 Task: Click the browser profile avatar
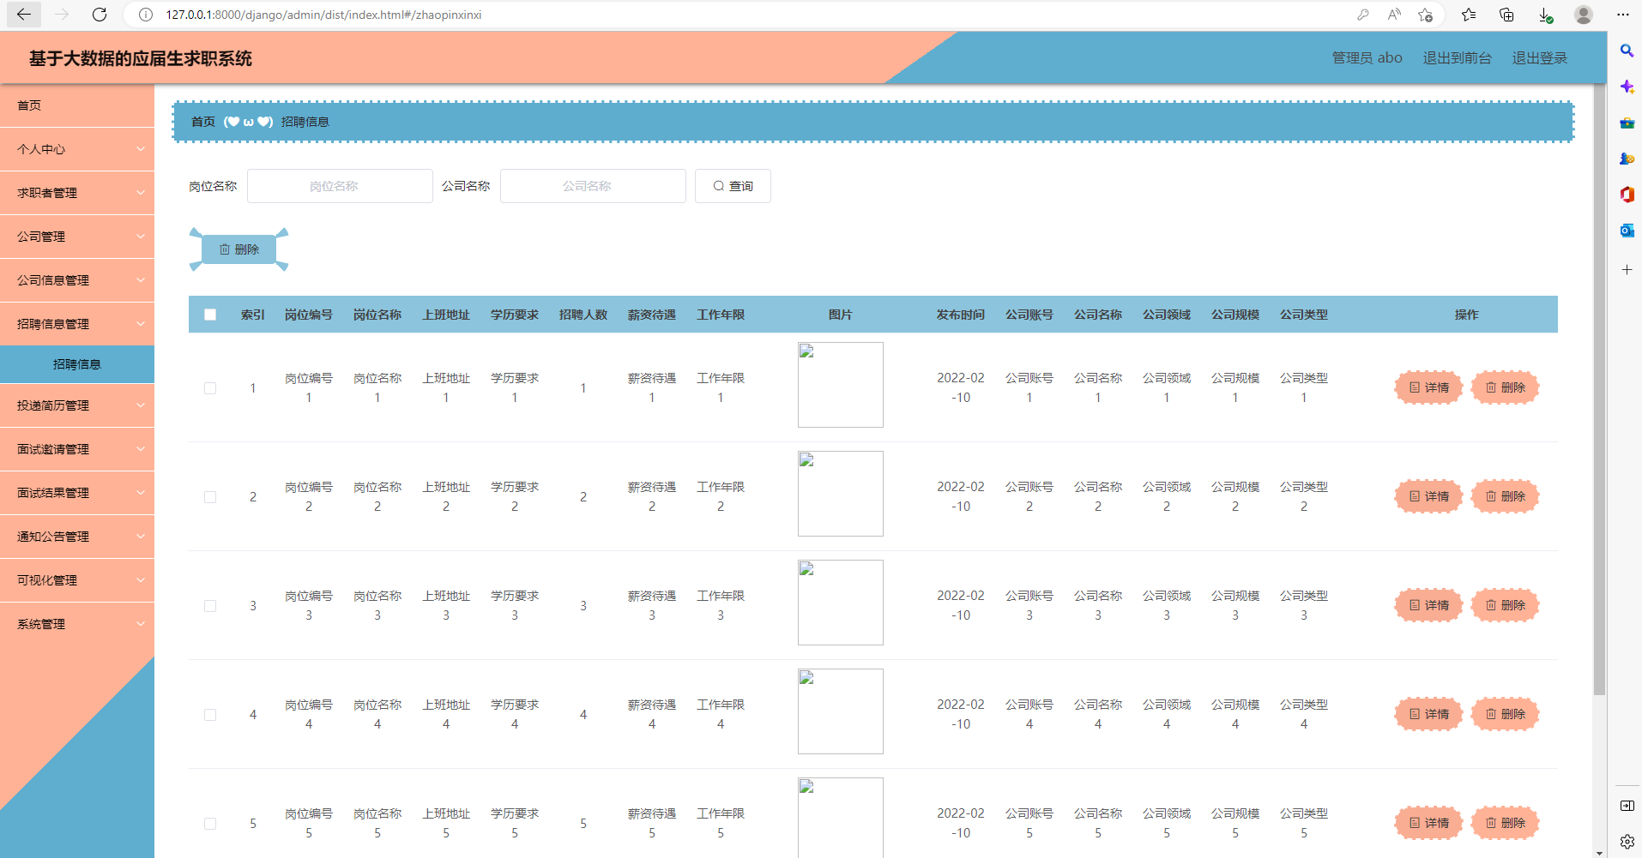(1584, 15)
